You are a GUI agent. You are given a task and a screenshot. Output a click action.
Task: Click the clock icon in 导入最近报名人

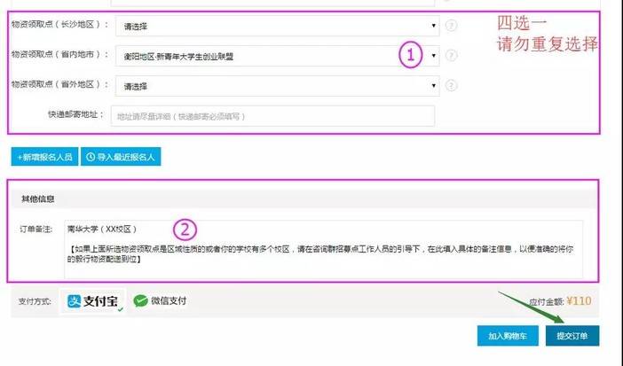coord(91,157)
